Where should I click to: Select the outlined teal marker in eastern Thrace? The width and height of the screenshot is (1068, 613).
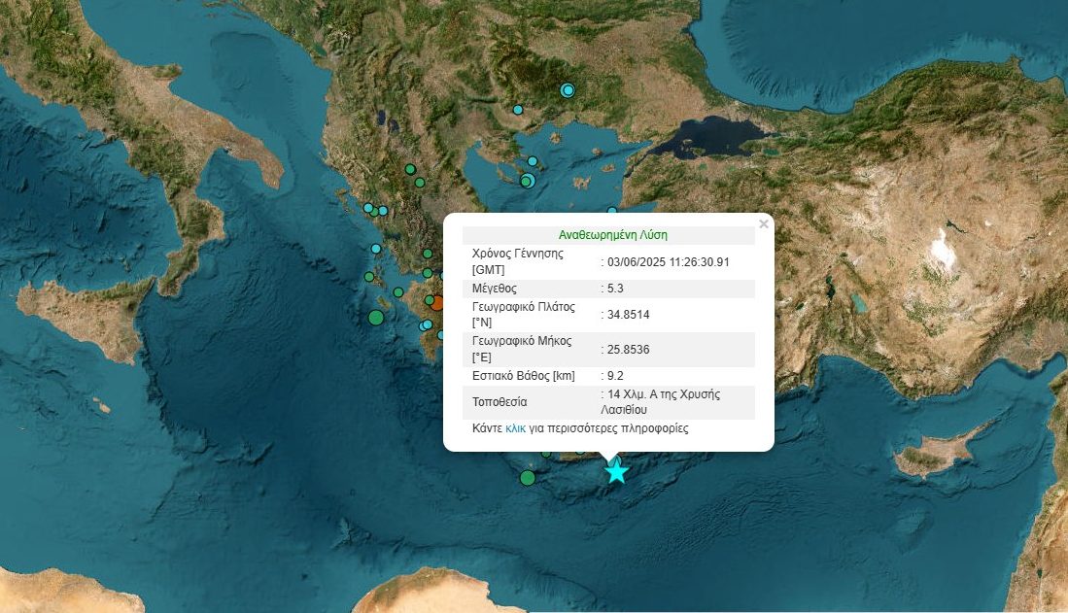566,89
